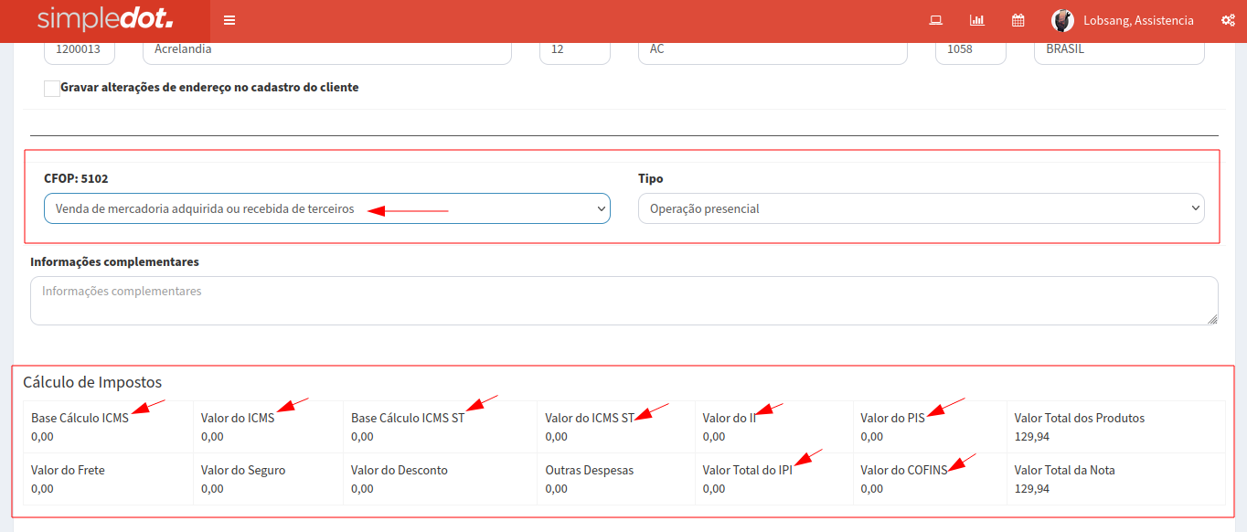1247x532 pixels.
Task: Toggle the hamburger sidebar menu icon
Action: [x=229, y=20]
